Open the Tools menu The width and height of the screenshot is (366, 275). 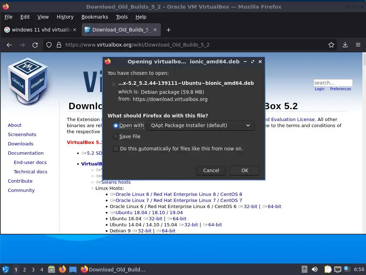pyautogui.click(x=122, y=17)
